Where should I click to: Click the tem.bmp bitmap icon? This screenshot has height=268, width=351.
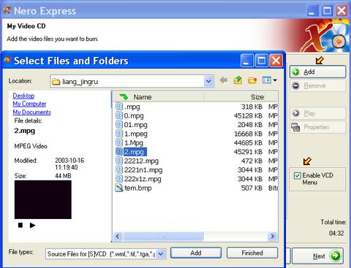pos(119,188)
